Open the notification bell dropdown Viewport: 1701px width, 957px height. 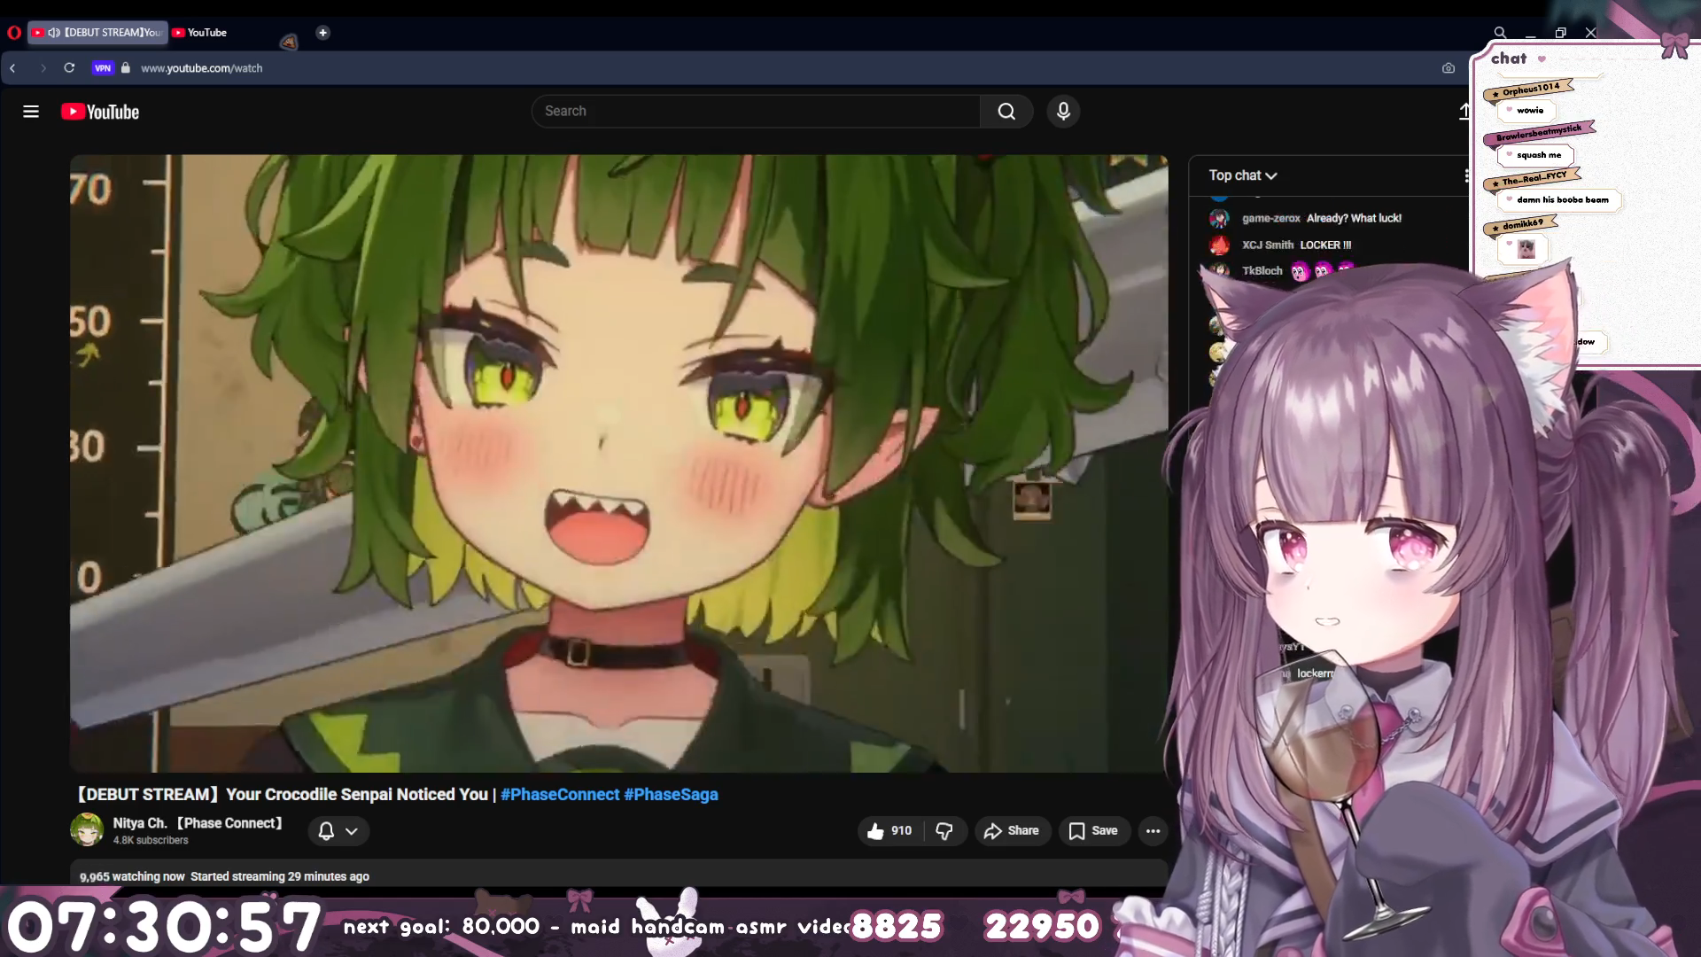(338, 831)
